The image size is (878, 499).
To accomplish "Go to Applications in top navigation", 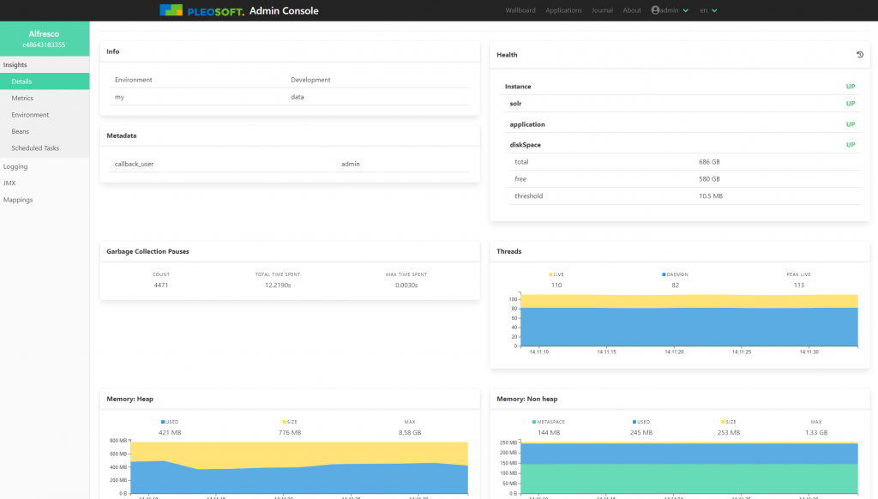I will (563, 10).
